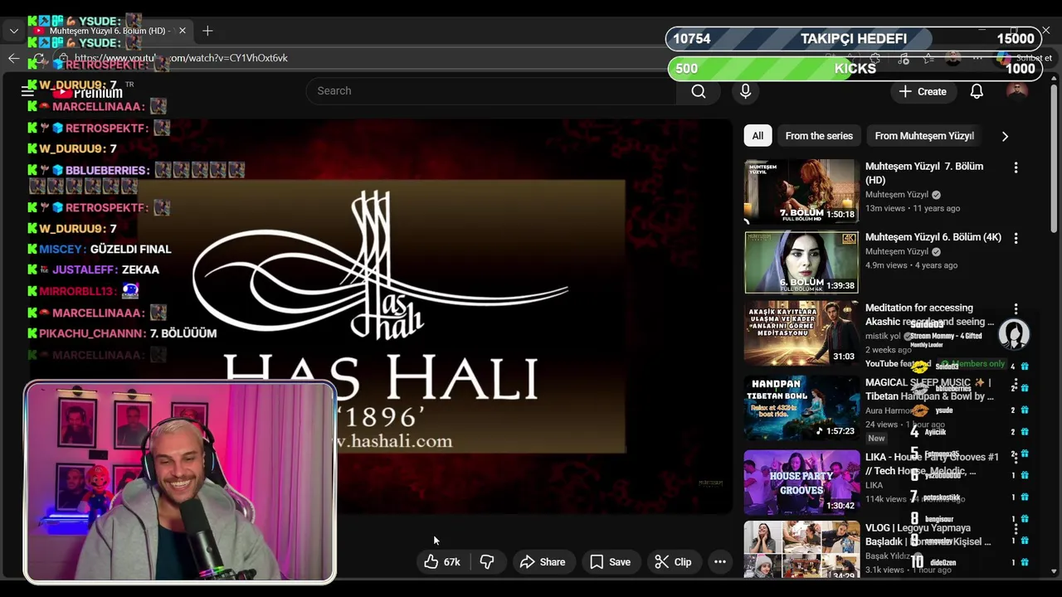Open more actions ellipsis below video
The image size is (1062, 597).
tap(720, 562)
